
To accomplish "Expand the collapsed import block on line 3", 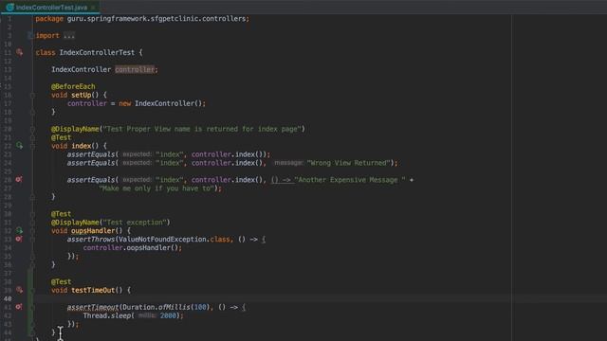I will click(30, 36).
